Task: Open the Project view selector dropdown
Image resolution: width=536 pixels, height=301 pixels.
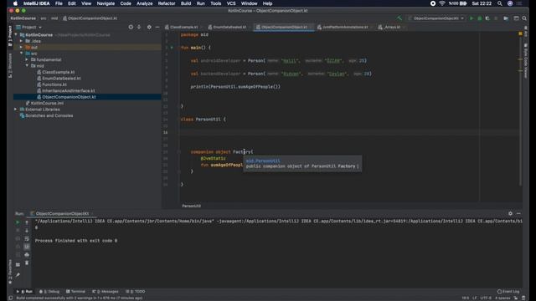Action: [x=29, y=27]
